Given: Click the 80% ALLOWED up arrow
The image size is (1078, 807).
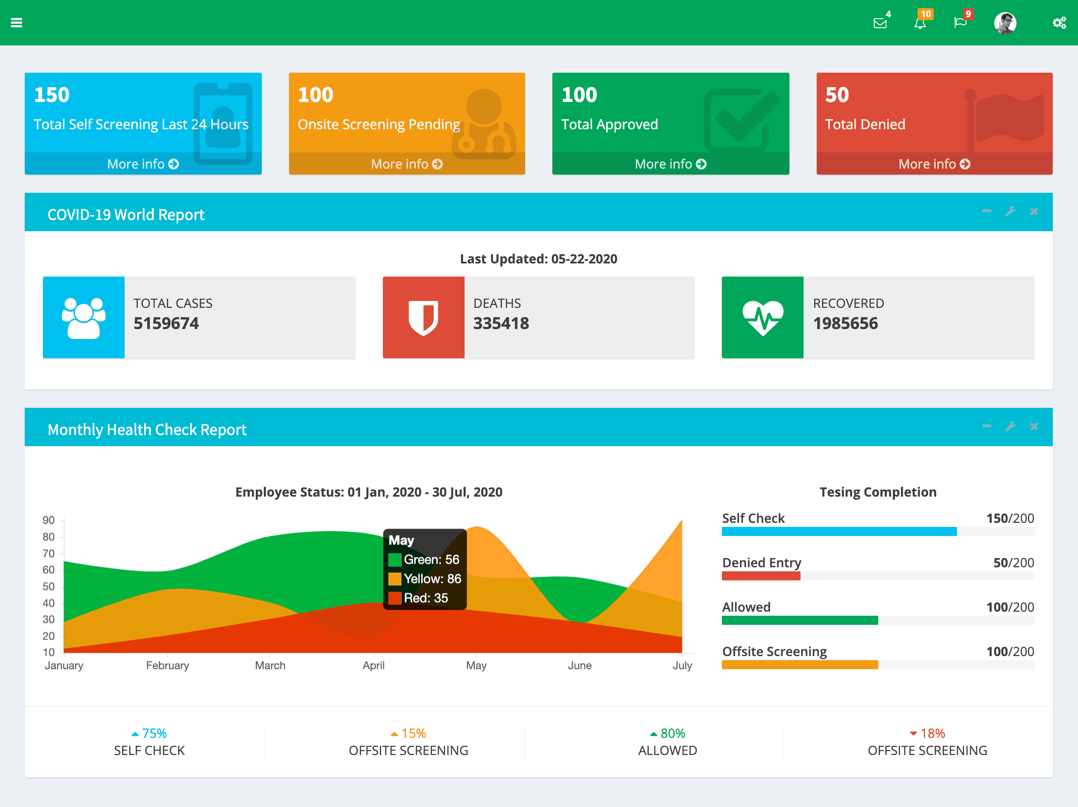Looking at the screenshot, I should pos(654,734).
